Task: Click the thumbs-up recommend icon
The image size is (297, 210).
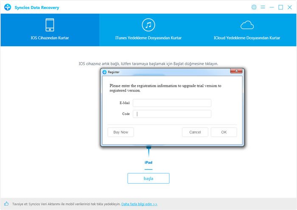Action: (6, 204)
